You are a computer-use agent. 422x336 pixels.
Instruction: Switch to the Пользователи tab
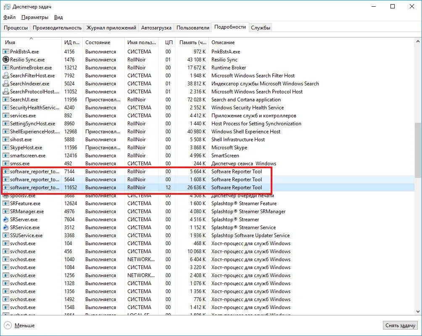pos(193,28)
